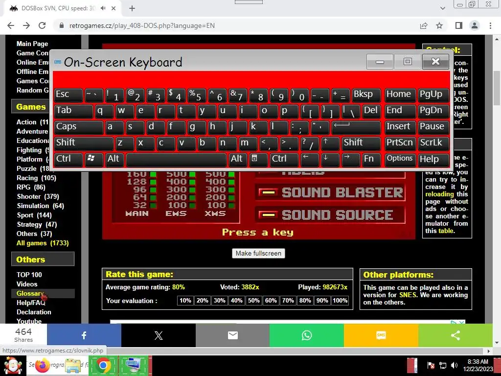Follow the reloading link
The width and height of the screenshot is (501, 376).
click(439, 194)
